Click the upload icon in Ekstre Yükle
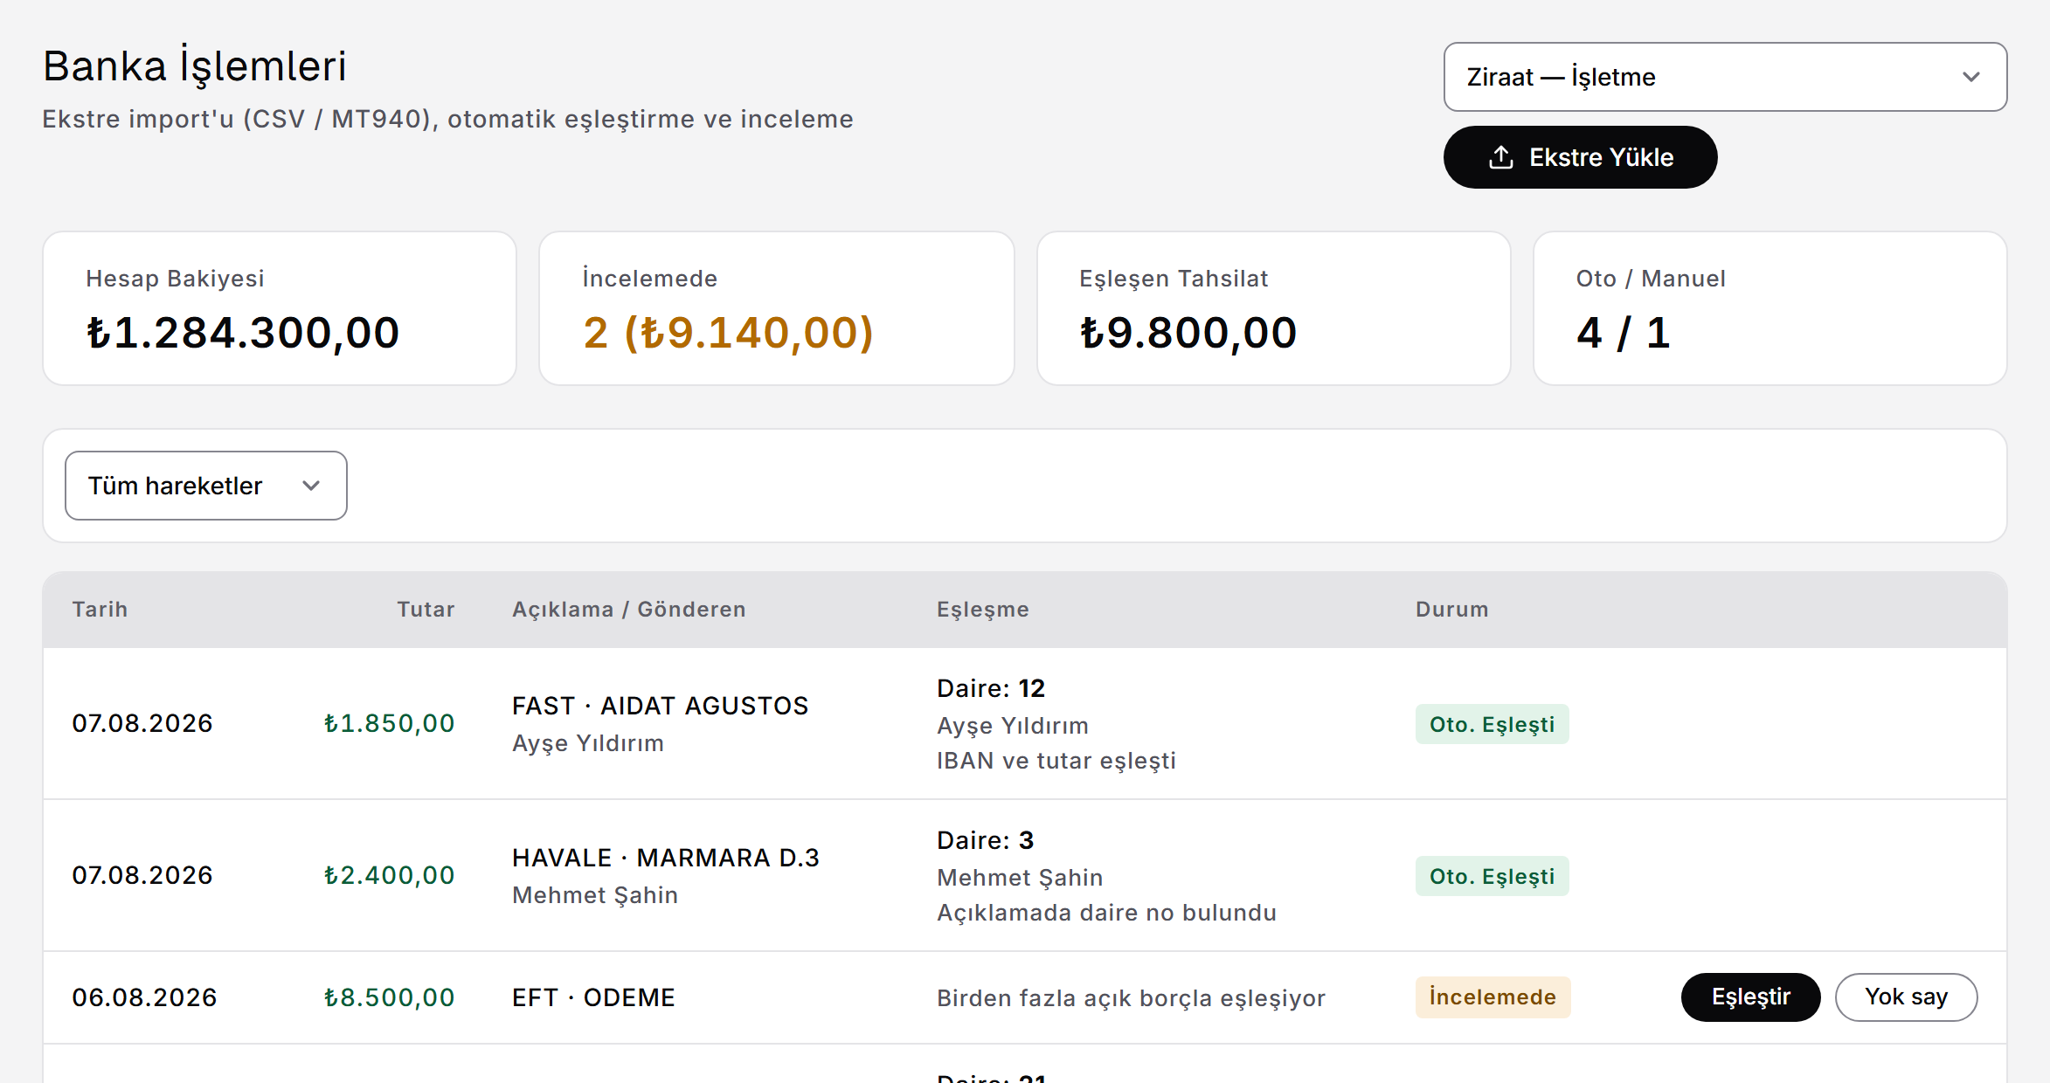Image resolution: width=2050 pixels, height=1083 pixels. tap(1500, 157)
